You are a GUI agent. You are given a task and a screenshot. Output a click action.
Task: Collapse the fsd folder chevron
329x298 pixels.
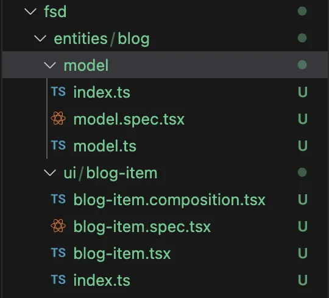pyautogui.click(x=30, y=12)
